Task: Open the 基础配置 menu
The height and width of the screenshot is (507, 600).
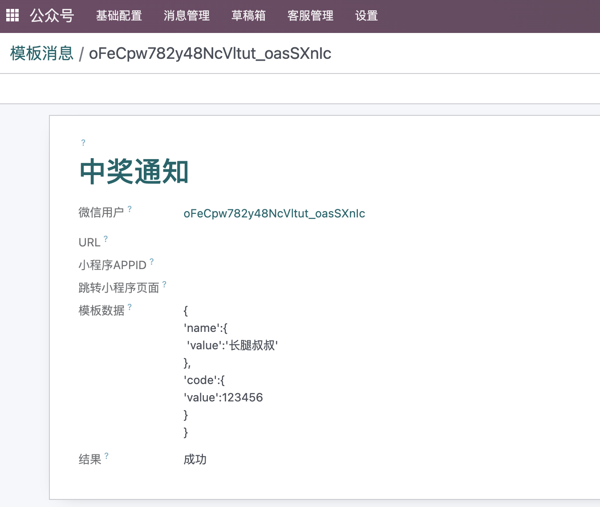Action: click(x=119, y=16)
